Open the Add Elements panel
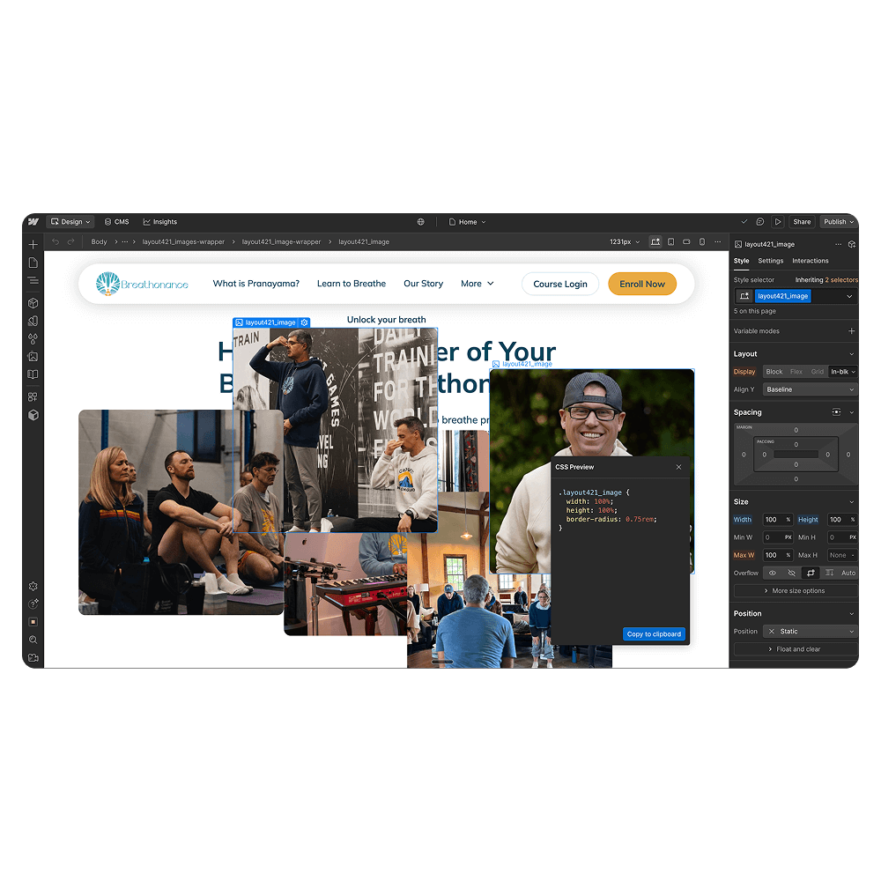881x881 pixels. pyautogui.click(x=33, y=244)
